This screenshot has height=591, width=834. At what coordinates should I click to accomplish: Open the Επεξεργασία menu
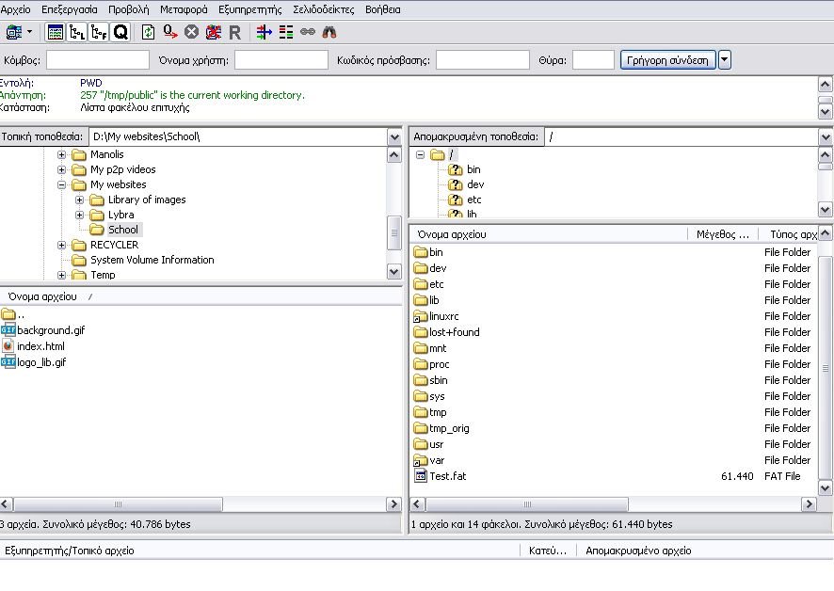point(70,9)
